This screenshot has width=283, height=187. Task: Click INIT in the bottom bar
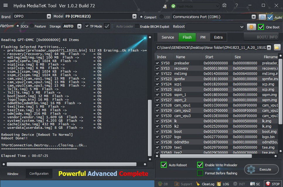[x=239, y=184]
